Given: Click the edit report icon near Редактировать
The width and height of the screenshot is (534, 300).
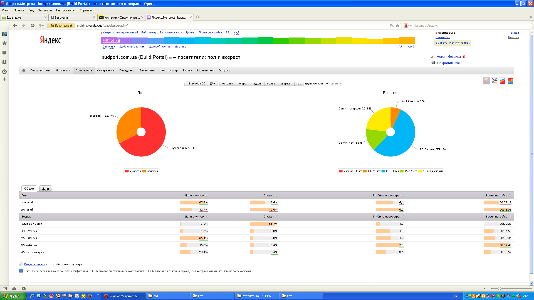Looking at the screenshot, I should click(21, 264).
